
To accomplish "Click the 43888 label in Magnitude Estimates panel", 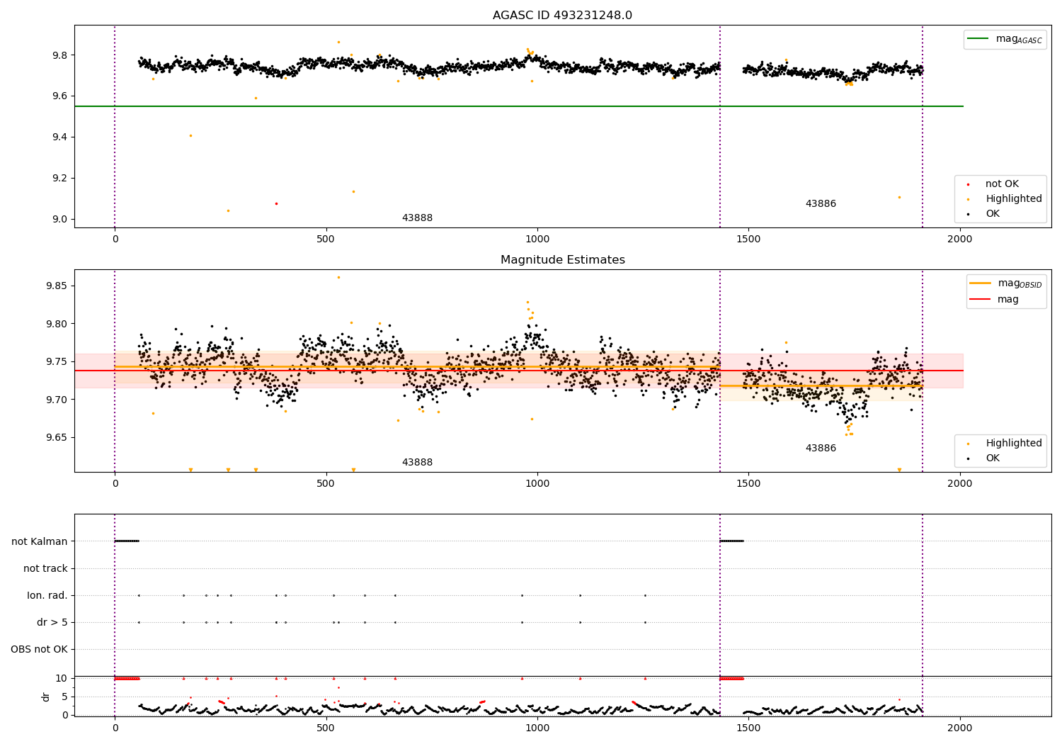I will [417, 463].
